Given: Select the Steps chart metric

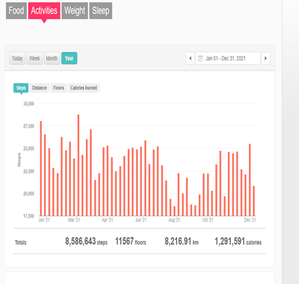Looking at the screenshot, I should pyautogui.click(x=21, y=87).
